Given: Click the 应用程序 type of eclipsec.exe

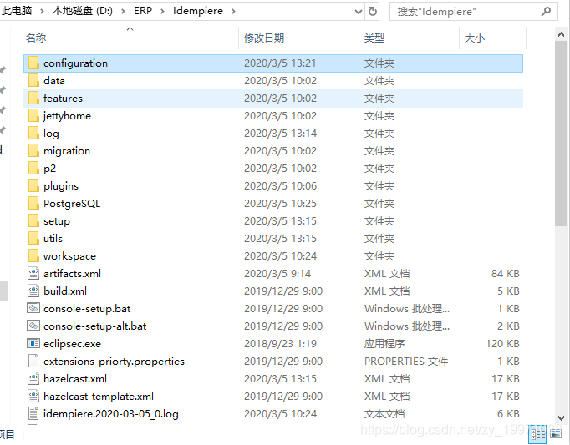Looking at the screenshot, I should point(384,344).
